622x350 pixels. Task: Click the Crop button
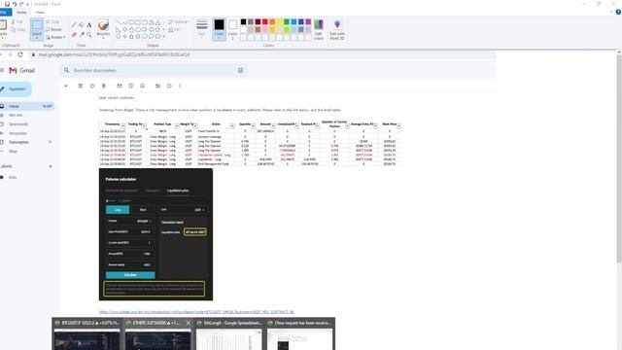(x=52, y=21)
